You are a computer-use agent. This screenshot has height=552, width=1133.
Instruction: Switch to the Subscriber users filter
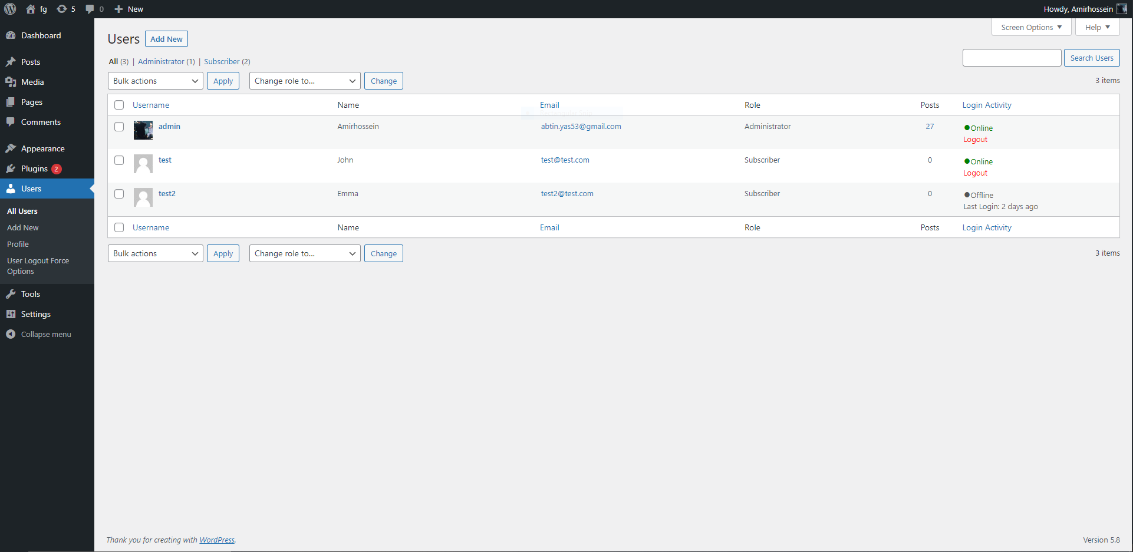coord(223,61)
